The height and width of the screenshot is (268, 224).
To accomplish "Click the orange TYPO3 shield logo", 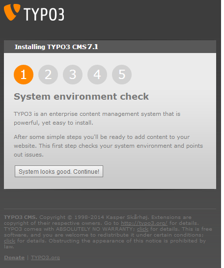I will pyautogui.click(x=12, y=12).
